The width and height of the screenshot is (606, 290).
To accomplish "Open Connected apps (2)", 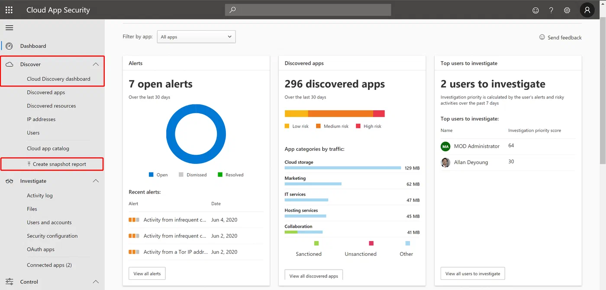I will tap(49, 265).
